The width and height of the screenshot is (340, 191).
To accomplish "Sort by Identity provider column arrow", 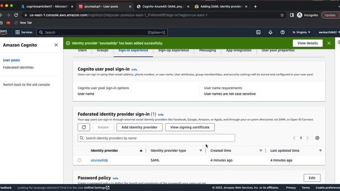I will (141, 151).
